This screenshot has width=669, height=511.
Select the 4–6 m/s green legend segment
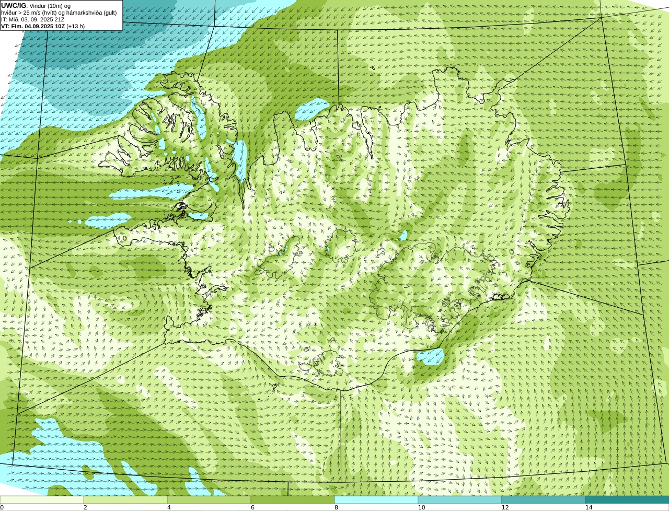[209, 500]
